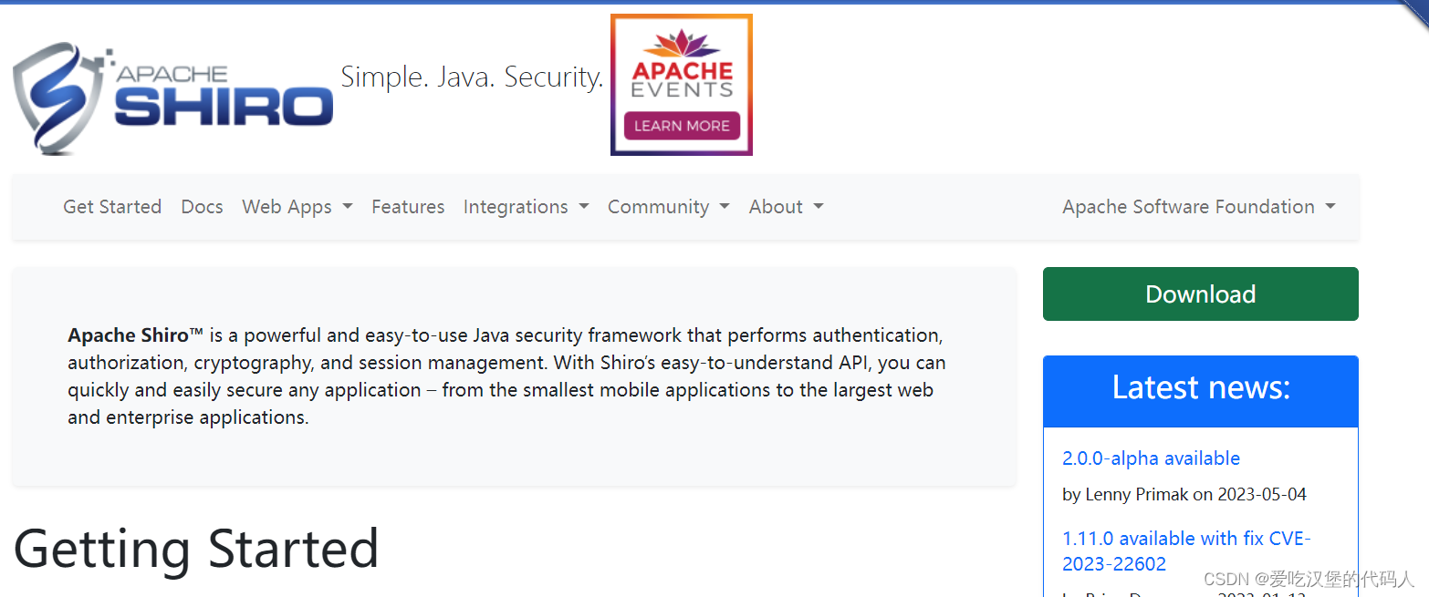Open the About dropdown

786,206
